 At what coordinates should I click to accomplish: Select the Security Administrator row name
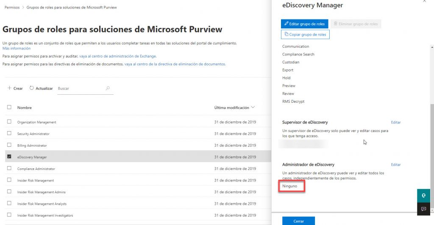33,134
